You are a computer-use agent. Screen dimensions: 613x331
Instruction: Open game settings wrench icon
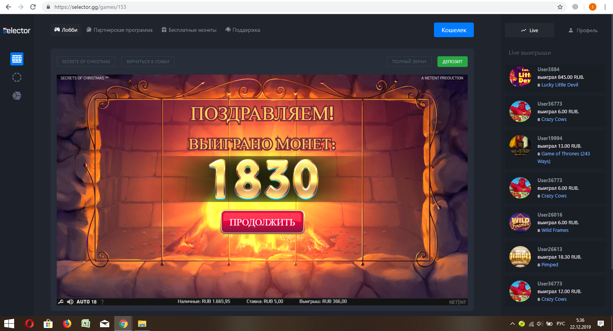click(61, 302)
